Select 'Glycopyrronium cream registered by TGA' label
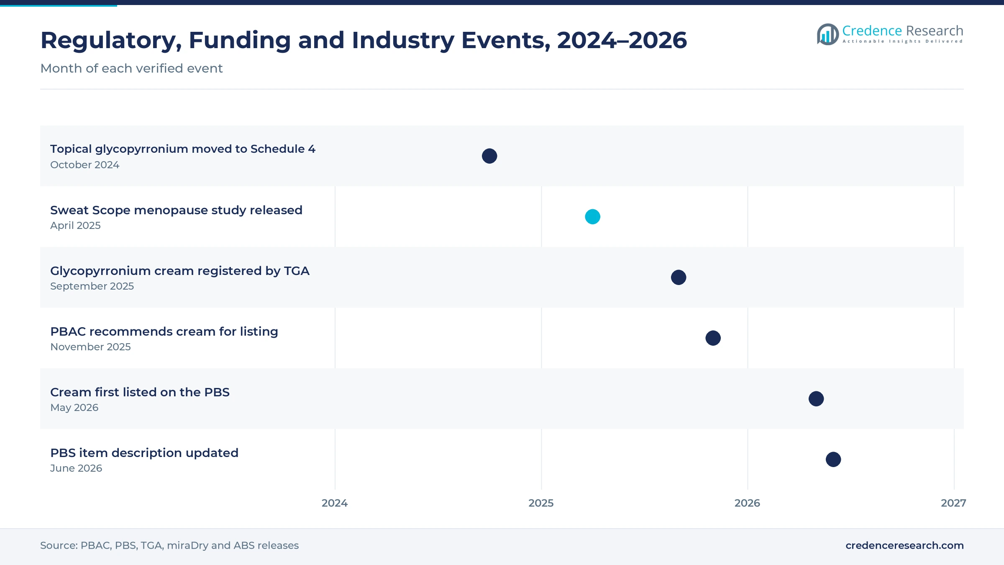 (x=180, y=271)
